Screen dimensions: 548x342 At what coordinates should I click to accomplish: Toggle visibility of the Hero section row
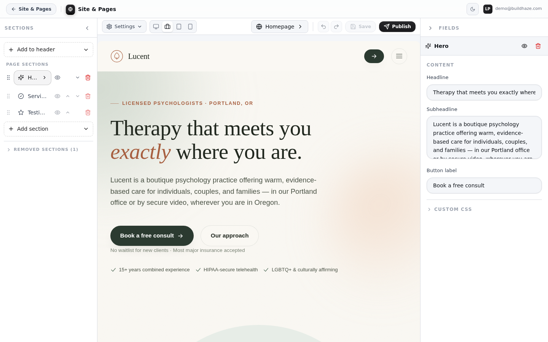(x=57, y=78)
